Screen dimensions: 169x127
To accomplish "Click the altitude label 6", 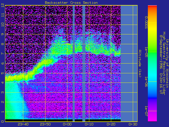I will (x=3, y=63).
